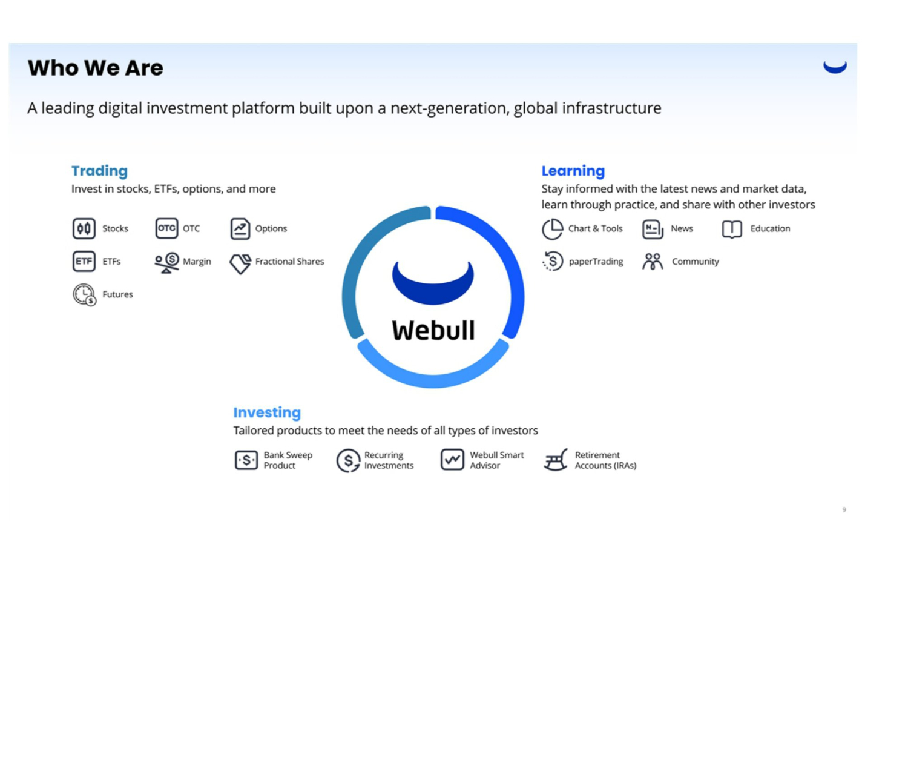The image size is (908, 768).
Task: Click the Futures clock icon
Action: pos(85,295)
